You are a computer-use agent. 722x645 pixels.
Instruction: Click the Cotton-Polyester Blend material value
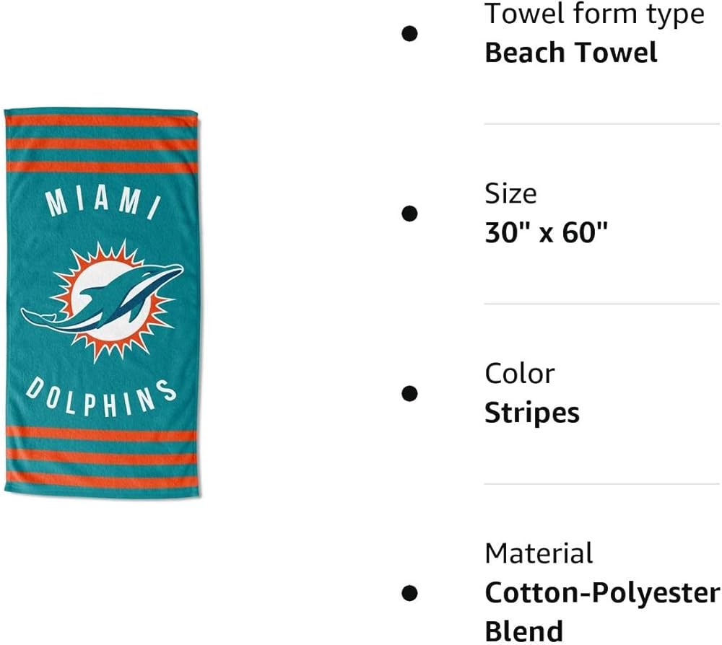pyautogui.click(x=601, y=593)
